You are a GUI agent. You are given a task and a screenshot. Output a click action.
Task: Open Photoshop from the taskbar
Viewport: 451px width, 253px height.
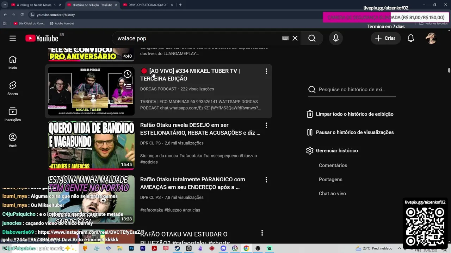click(131, 248)
